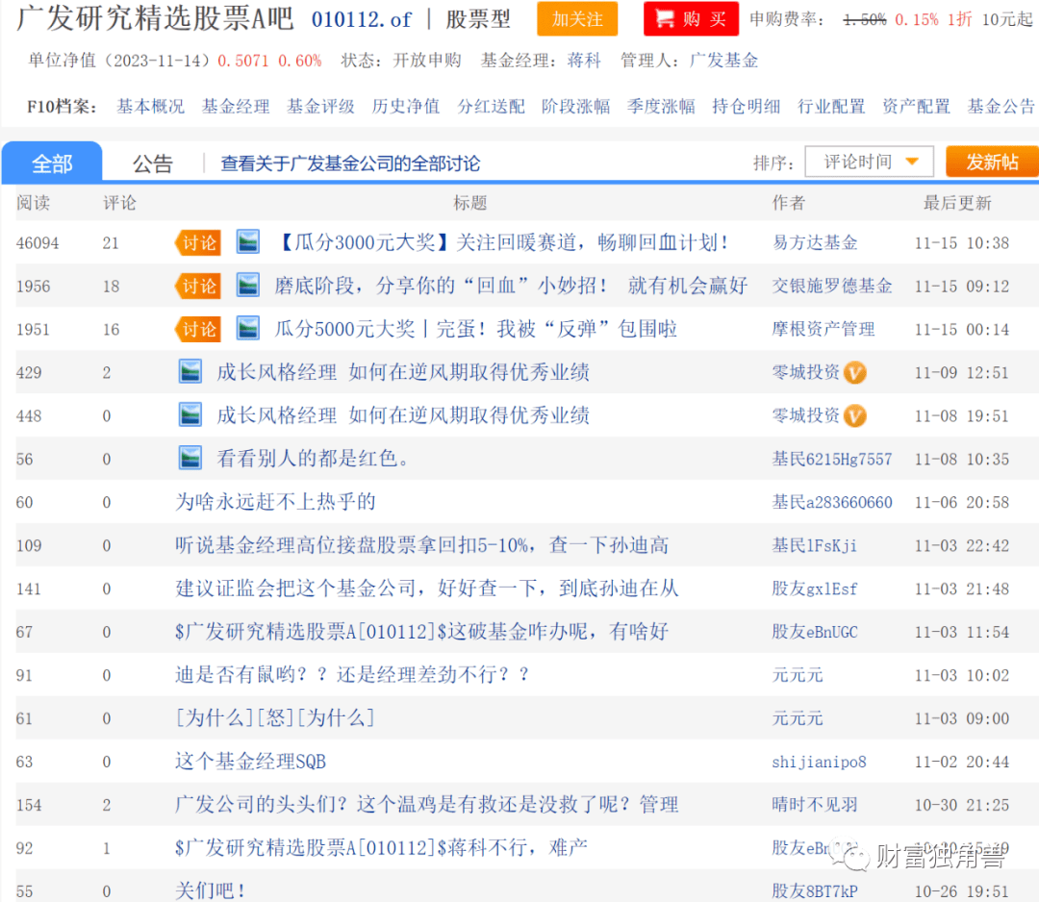Open the 评论时间 sort dropdown
This screenshot has width=1039, height=902.
coord(869,162)
